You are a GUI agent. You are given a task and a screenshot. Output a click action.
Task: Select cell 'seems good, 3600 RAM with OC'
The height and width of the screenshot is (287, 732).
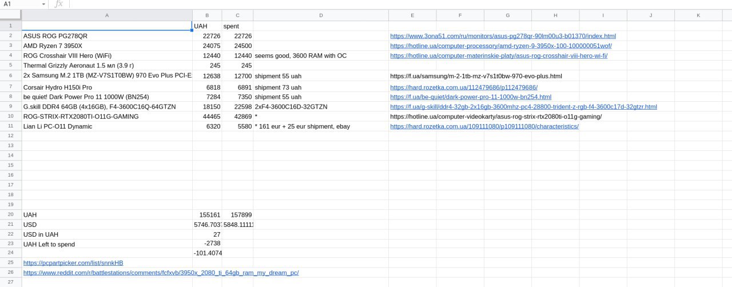321,55
